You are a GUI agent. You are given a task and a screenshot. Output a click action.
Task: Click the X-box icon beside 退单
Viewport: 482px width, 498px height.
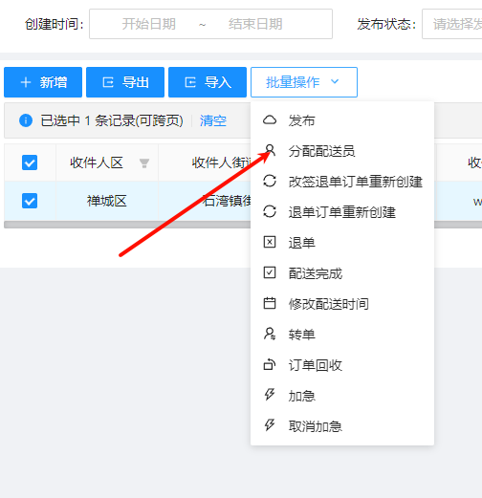click(270, 242)
